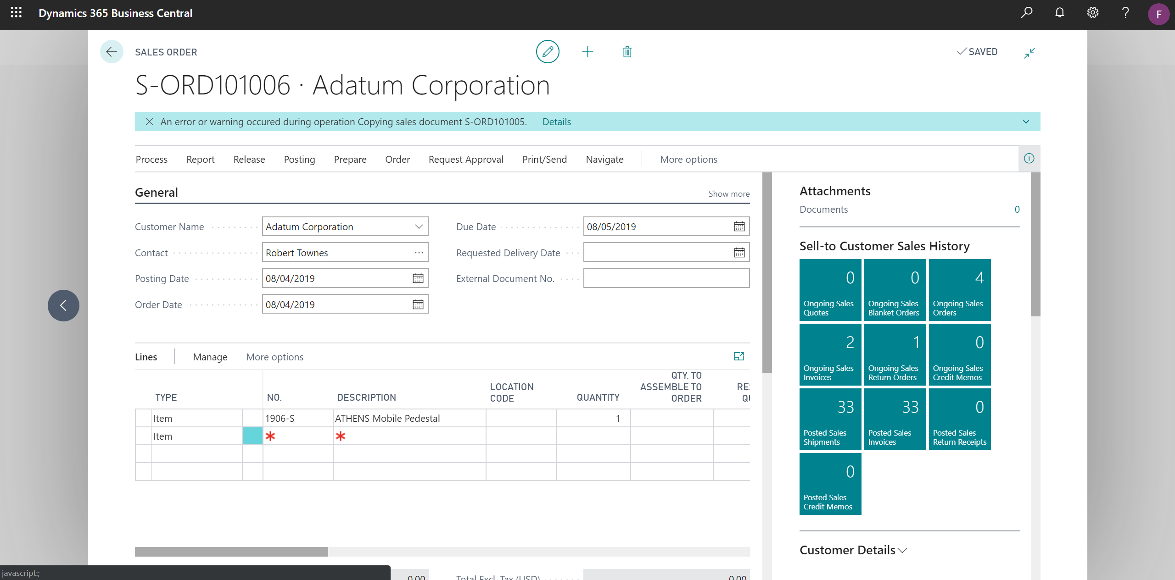Open the Request Approval menu
Viewport: 1175px width, 580px height.
point(466,159)
